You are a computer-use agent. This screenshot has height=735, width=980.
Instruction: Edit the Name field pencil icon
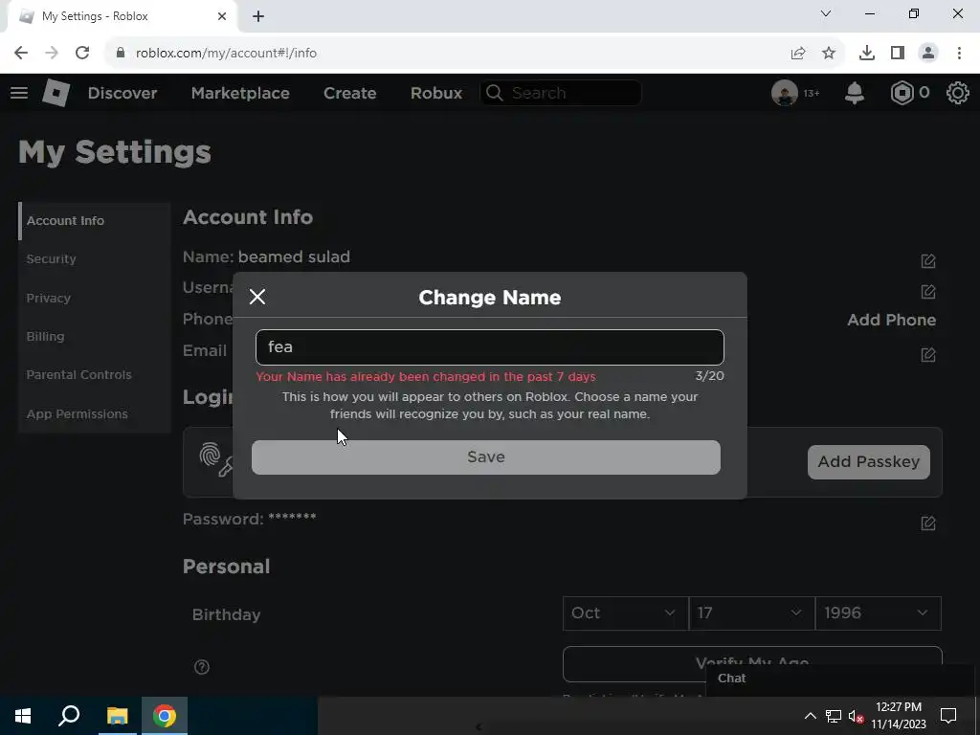928,260
